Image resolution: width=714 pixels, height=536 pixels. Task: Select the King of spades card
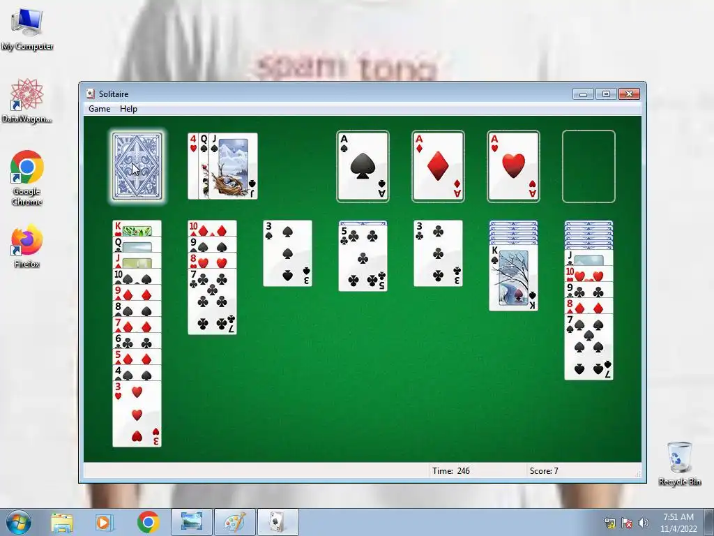point(513,278)
